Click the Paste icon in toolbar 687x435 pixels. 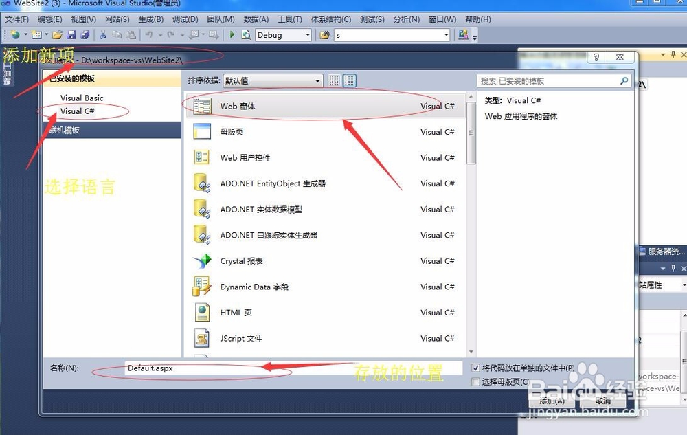pyautogui.click(x=131, y=34)
